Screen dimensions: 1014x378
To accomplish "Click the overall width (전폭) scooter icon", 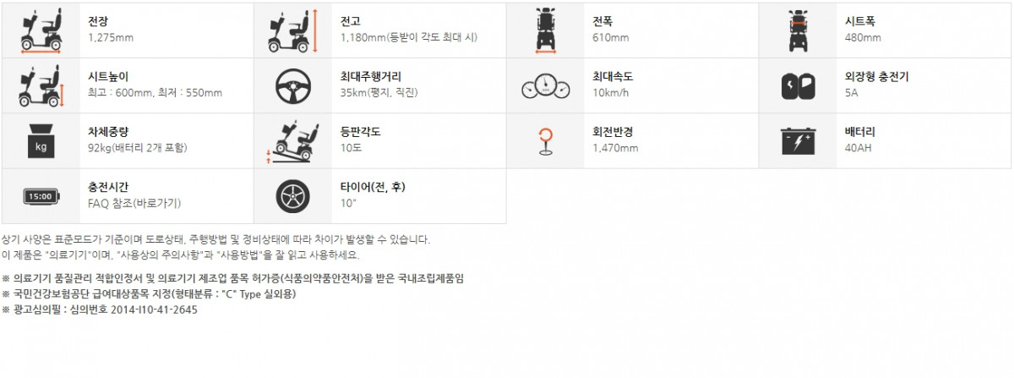I will [544, 30].
